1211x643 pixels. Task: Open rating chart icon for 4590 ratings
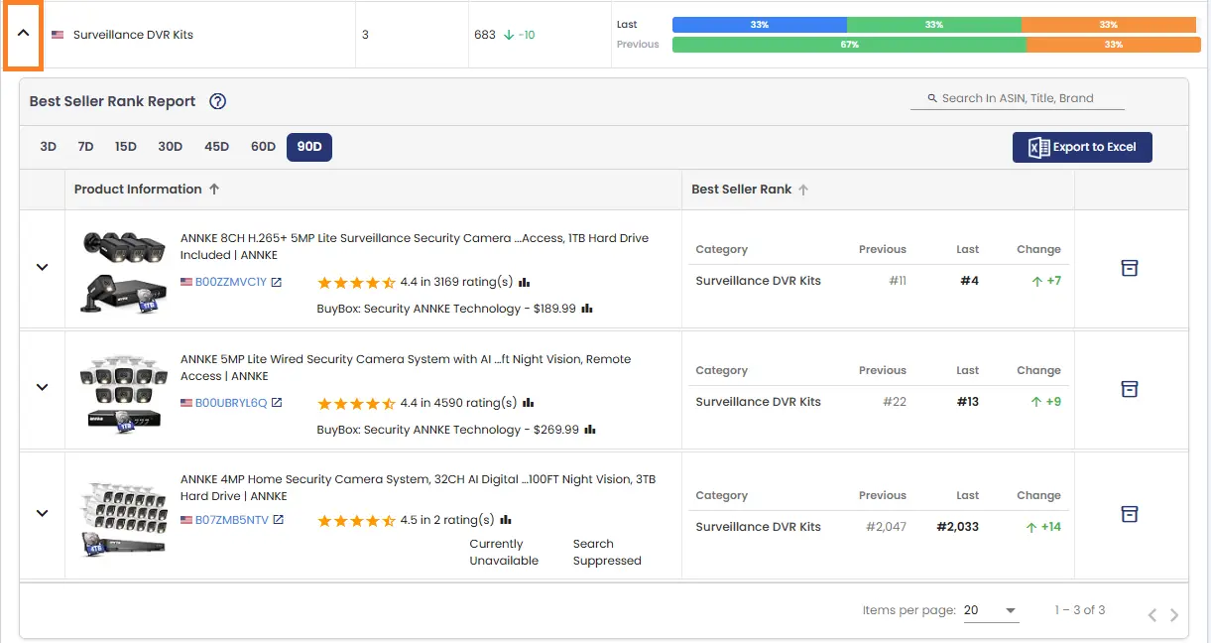(x=528, y=403)
